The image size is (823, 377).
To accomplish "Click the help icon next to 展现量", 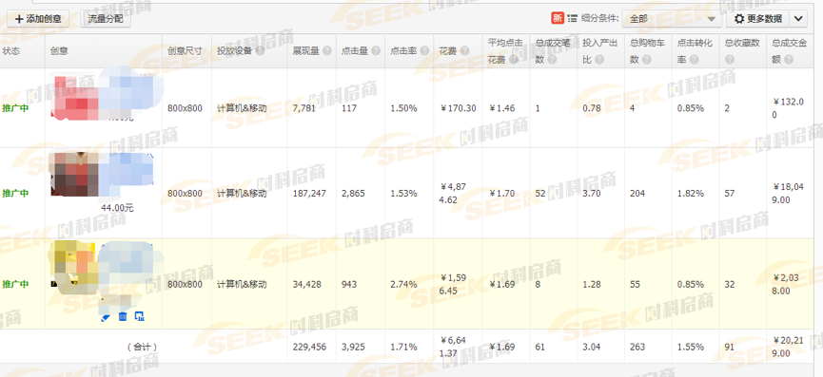I will point(327,51).
